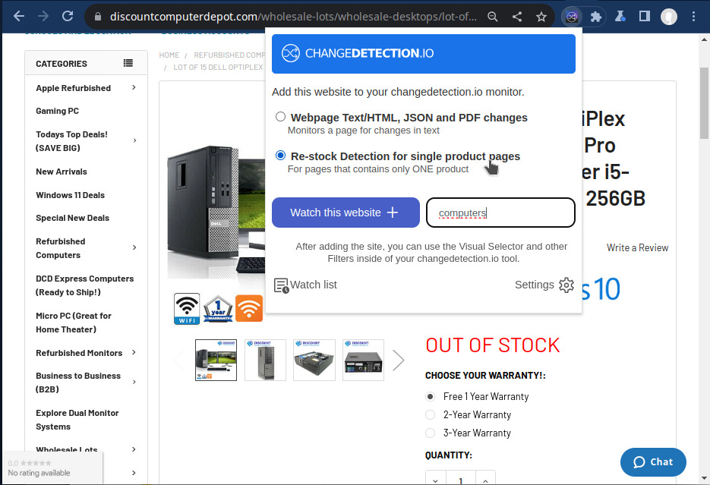Open the Windows 11 Deals category
This screenshot has height=485, width=710.
pyautogui.click(x=70, y=195)
